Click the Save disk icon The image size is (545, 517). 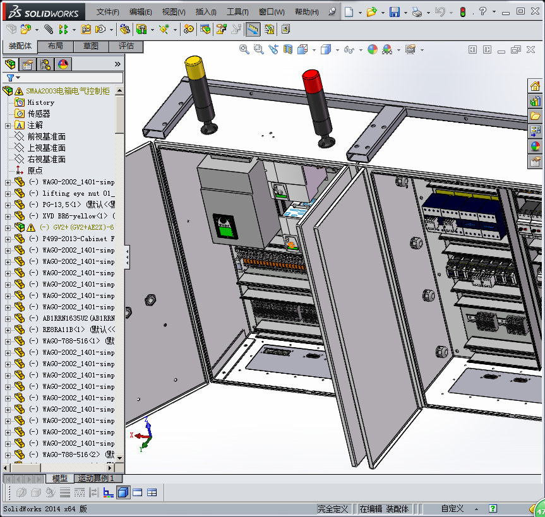(394, 11)
